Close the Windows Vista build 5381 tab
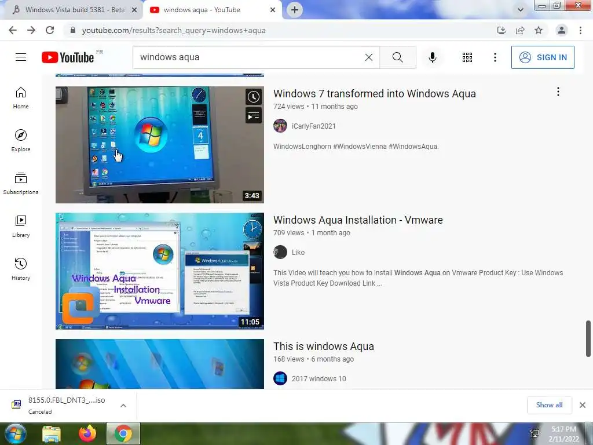 pyautogui.click(x=134, y=10)
